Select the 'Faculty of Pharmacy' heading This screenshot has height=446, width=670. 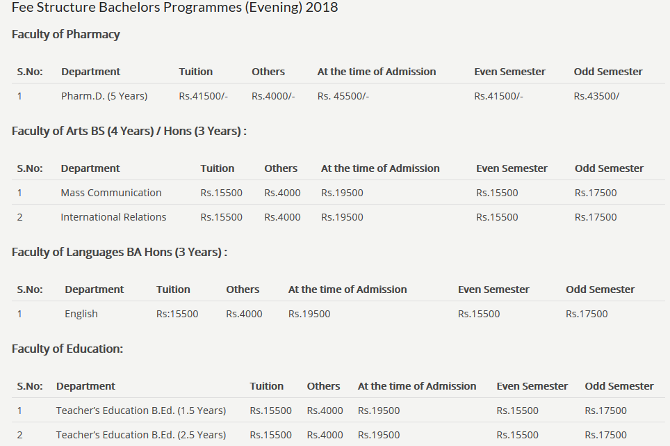pos(66,34)
